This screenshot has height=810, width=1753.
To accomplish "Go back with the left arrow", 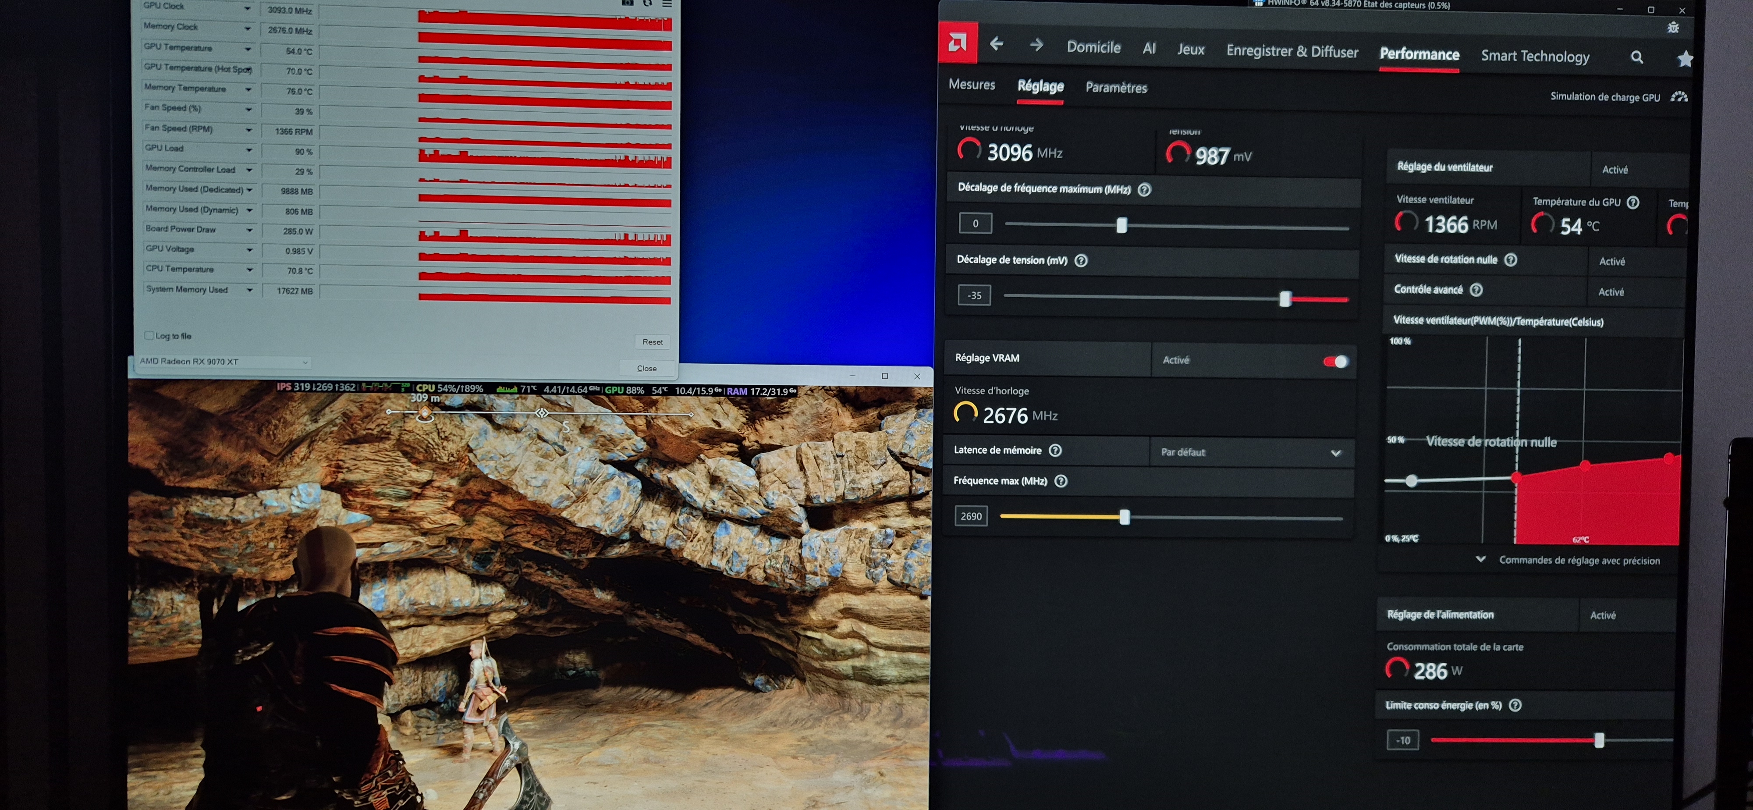I will [996, 44].
